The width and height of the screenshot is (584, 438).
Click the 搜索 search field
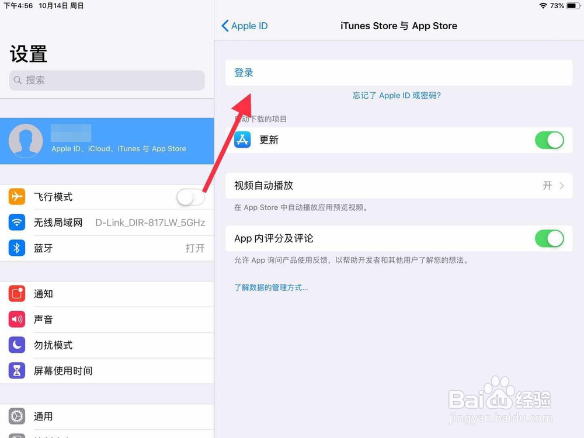pos(107,80)
